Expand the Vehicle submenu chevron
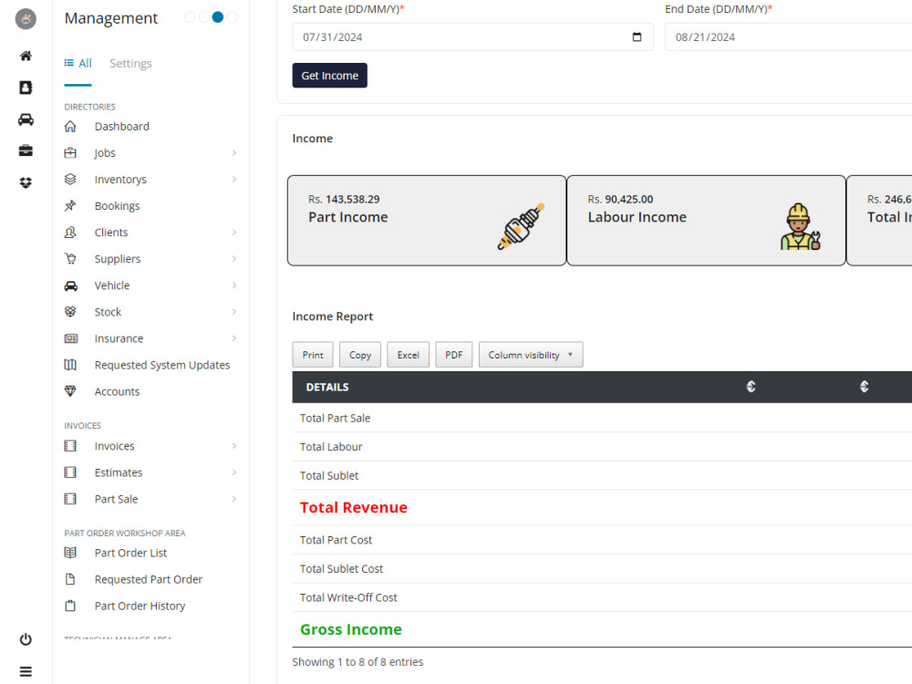Viewport: 912px width, 684px height. (x=234, y=285)
